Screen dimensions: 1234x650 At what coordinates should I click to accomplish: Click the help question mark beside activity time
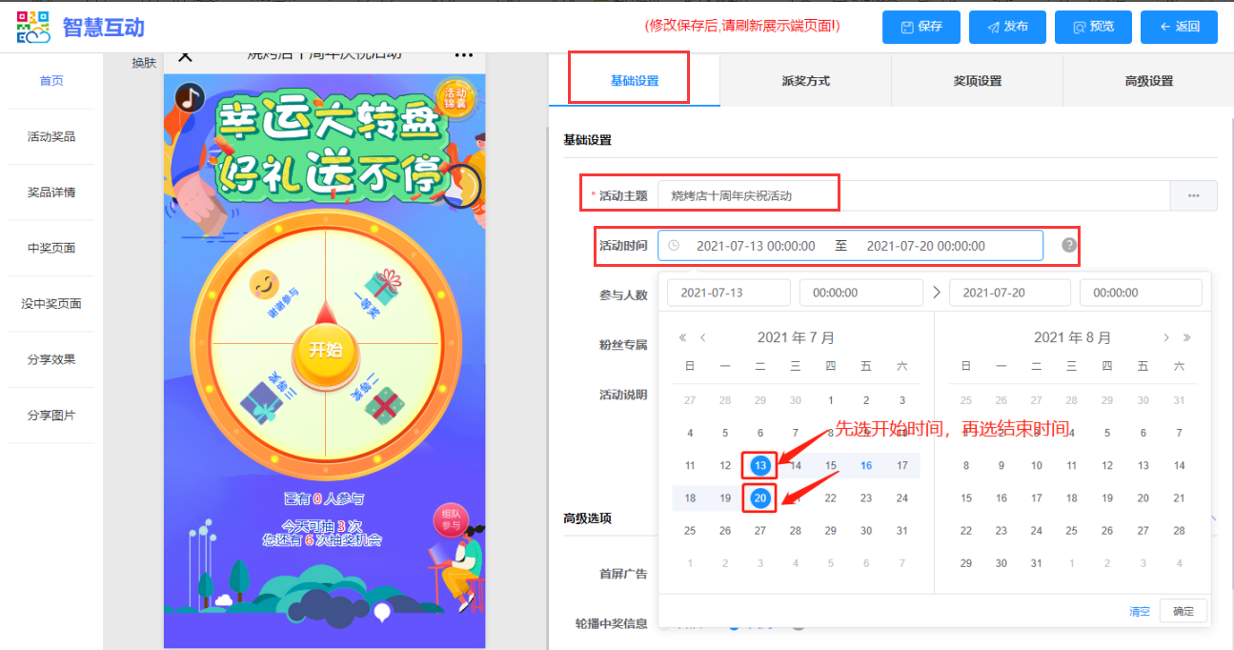pyautogui.click(x=1069, y=245)
